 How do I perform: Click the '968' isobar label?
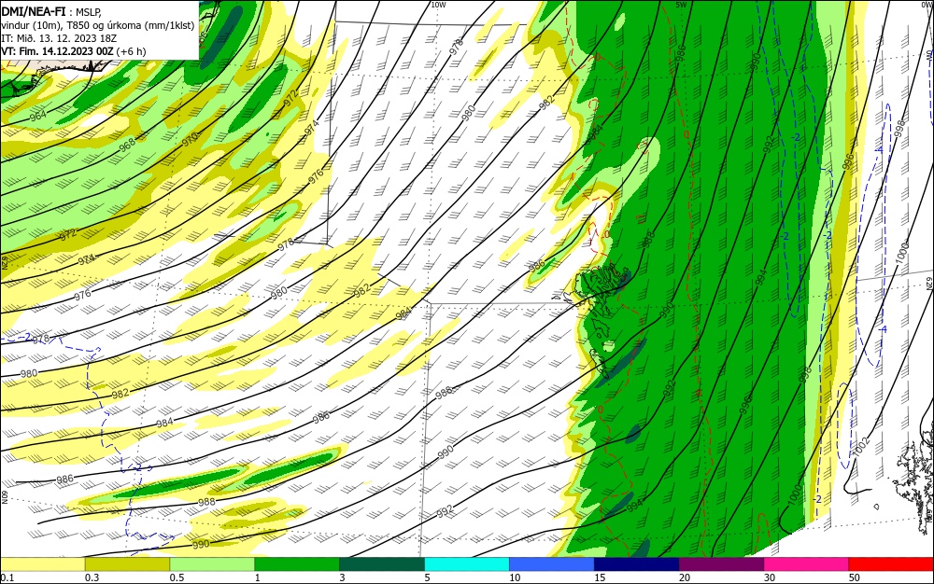(x=127, y=144)
